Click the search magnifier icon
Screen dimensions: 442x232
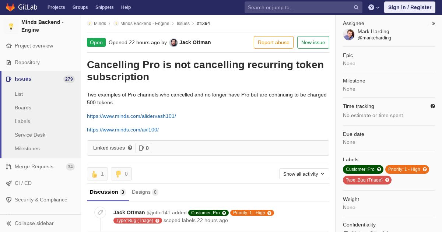tap(356, 7)
